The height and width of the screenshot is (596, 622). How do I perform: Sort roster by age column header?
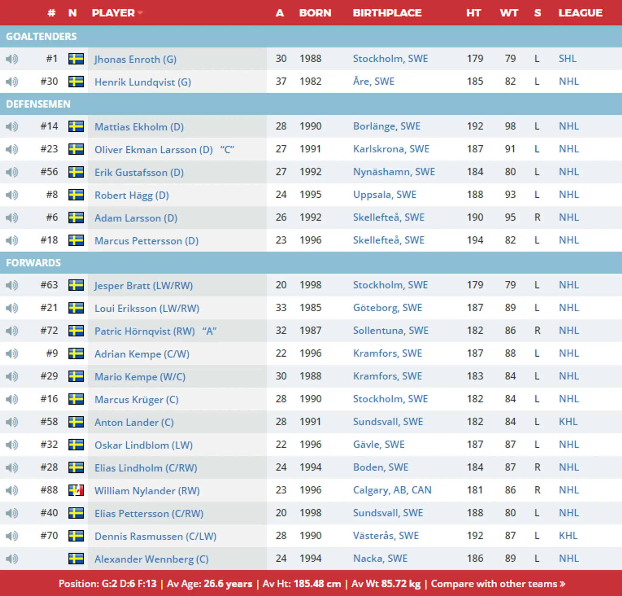click(x=280, y=13)
